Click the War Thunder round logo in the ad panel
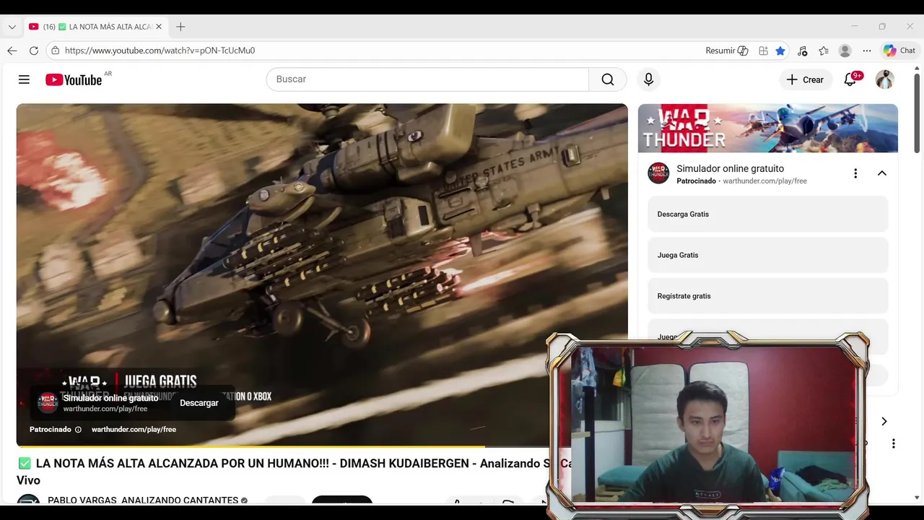Image resolution: width=924 pixels, height=520 pixels. click(x=658, y=173)
